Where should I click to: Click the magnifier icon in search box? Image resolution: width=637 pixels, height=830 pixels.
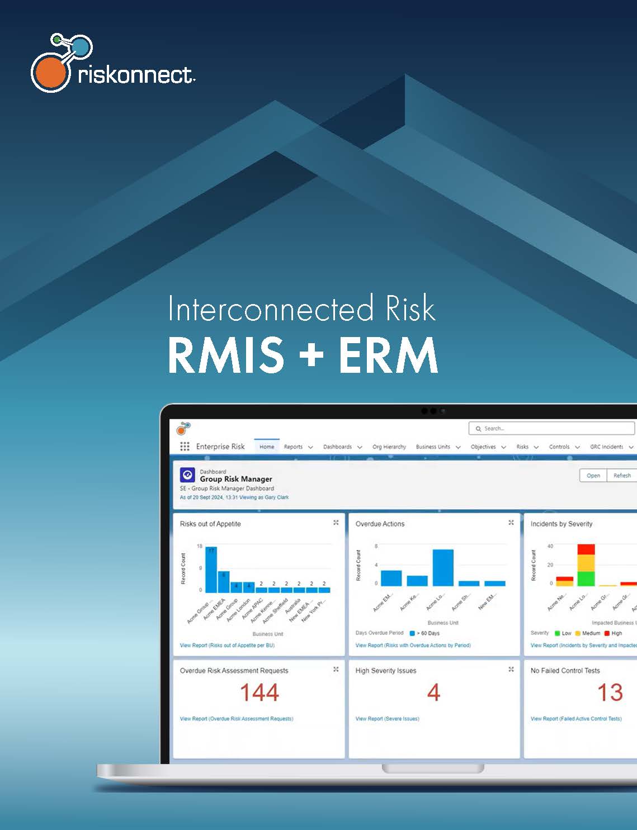pyautogui.click(x=478, y=429)
